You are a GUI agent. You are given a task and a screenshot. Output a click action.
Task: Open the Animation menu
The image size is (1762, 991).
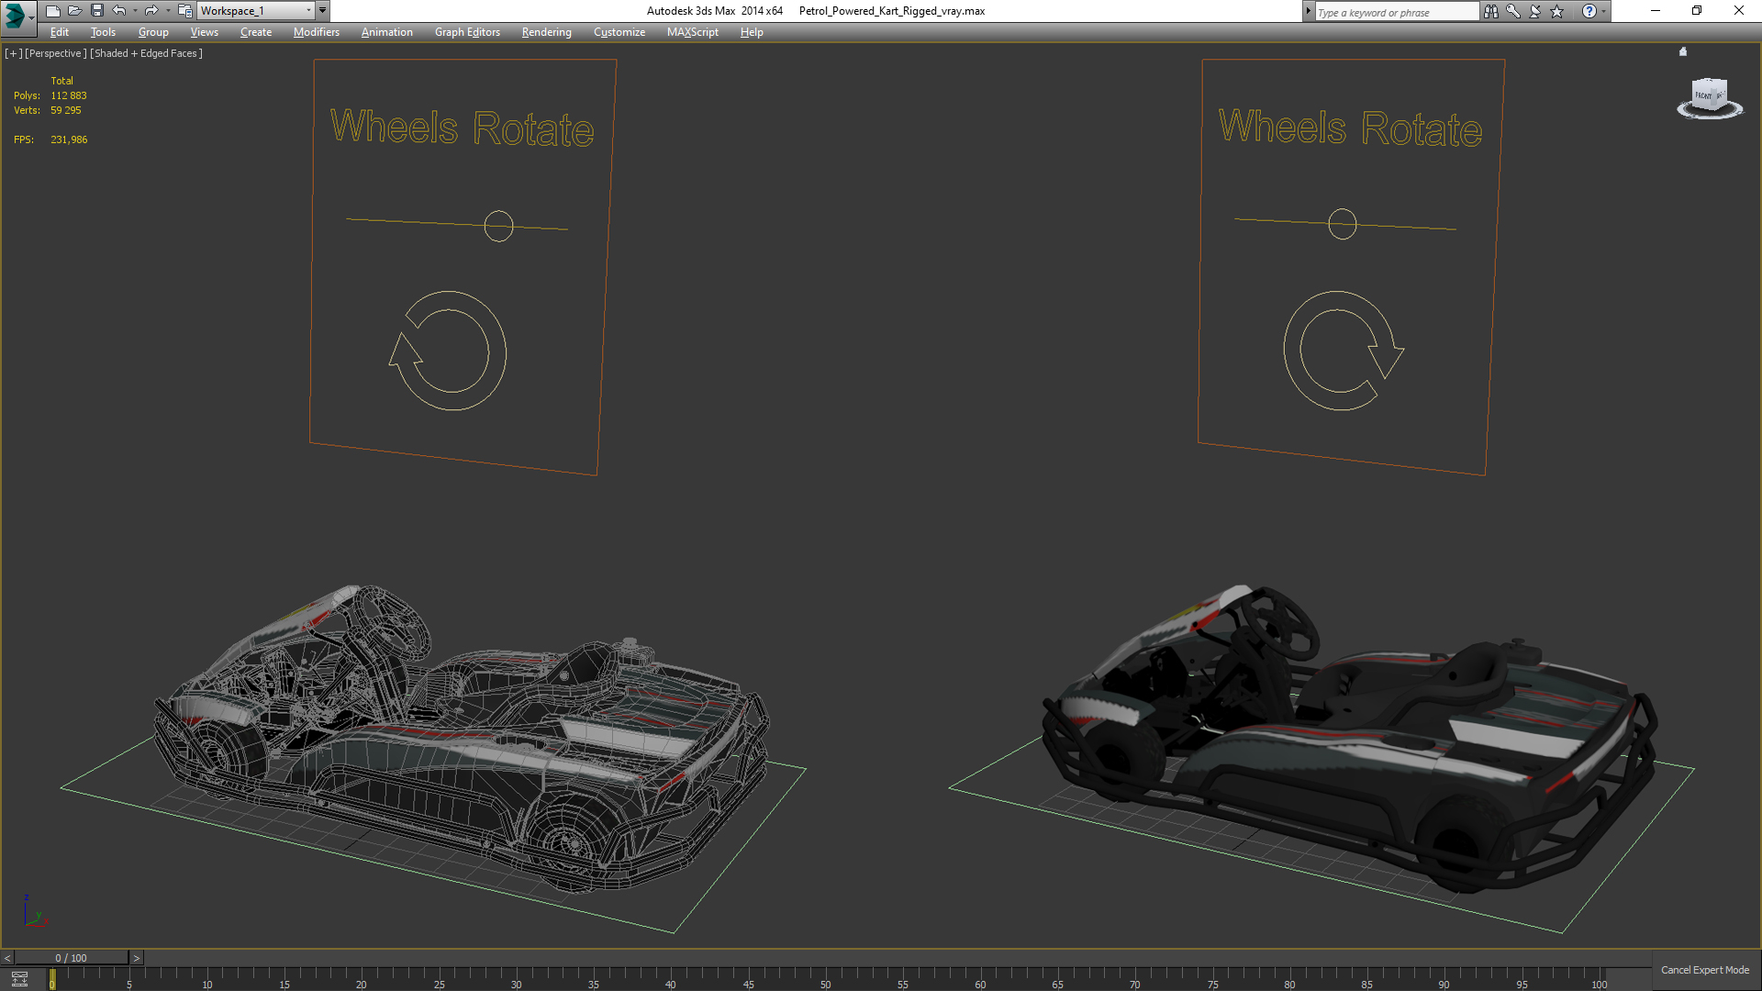click(x=386, y=32)
